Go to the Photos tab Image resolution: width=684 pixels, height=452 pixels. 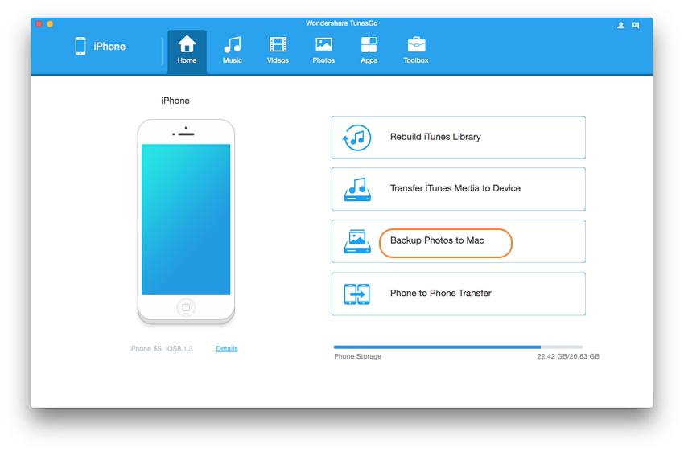(323, 51)
